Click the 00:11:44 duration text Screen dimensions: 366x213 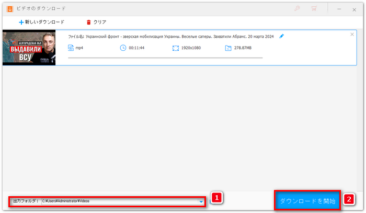[136, 48]
